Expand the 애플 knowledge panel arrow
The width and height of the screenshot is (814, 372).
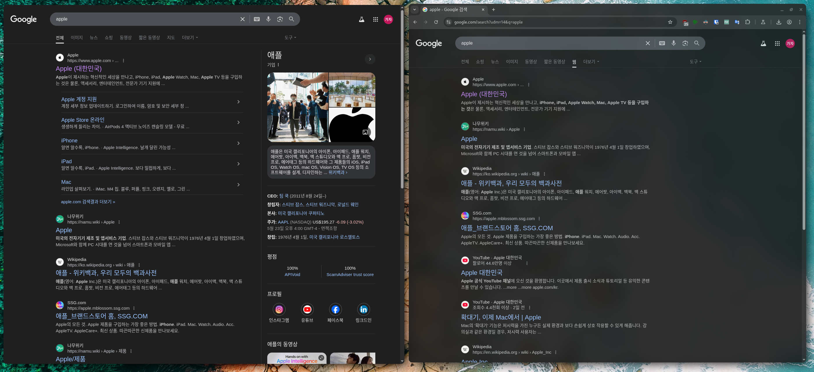point(370,59)
